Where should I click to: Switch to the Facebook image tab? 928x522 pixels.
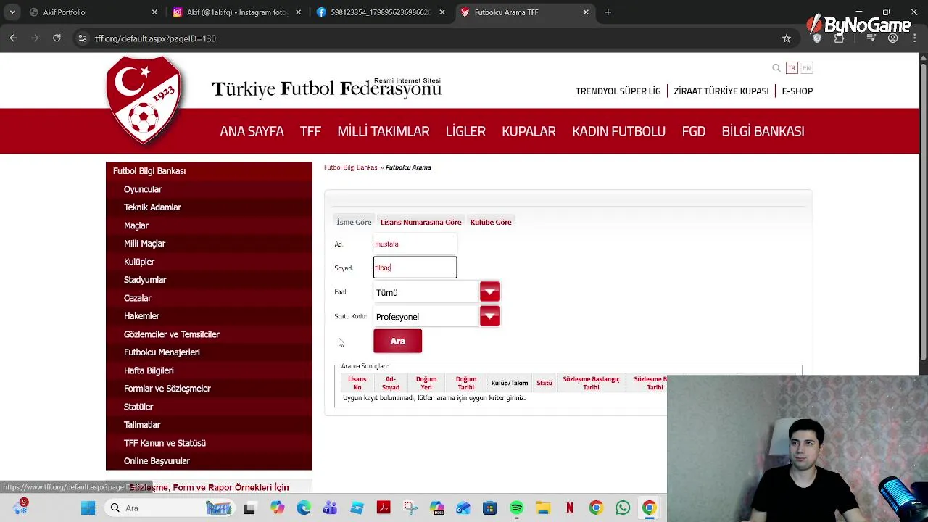point(380,12)
